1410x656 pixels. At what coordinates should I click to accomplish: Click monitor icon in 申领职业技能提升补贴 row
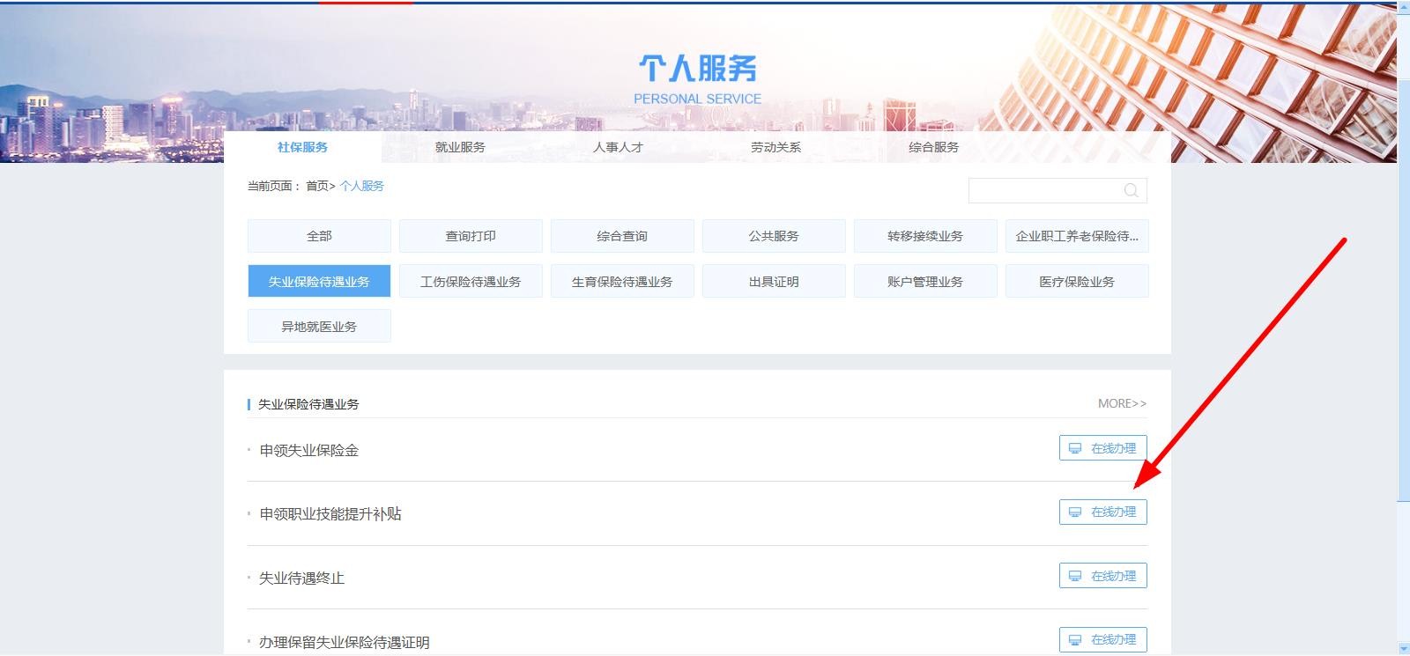1075,512
